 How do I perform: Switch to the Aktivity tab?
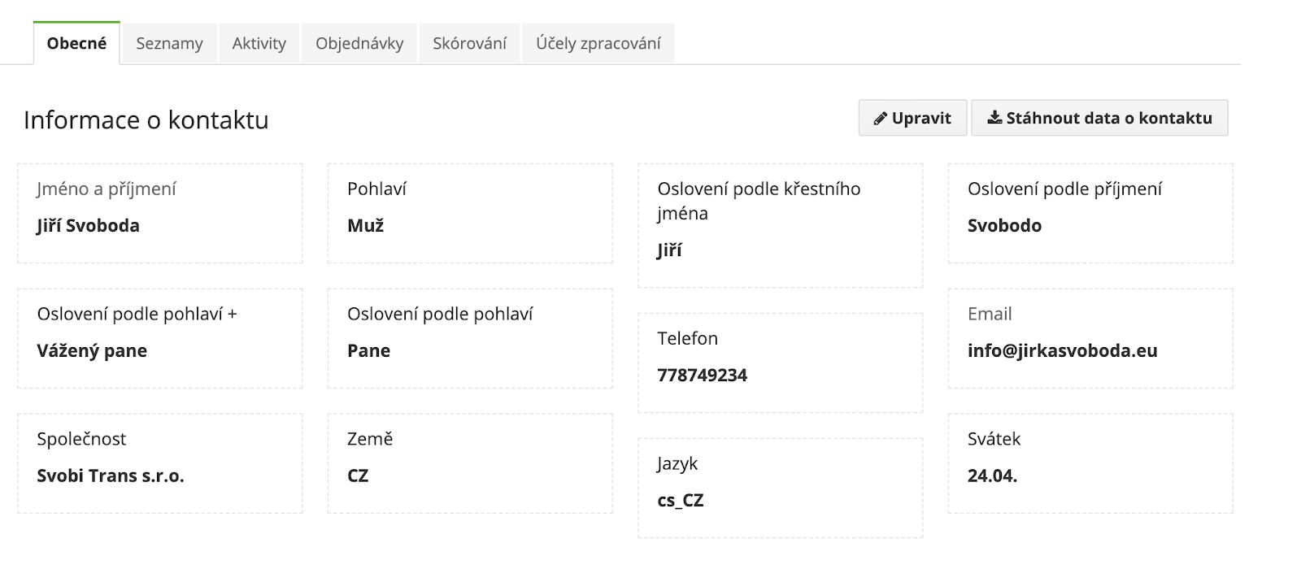tap(259, 43)
